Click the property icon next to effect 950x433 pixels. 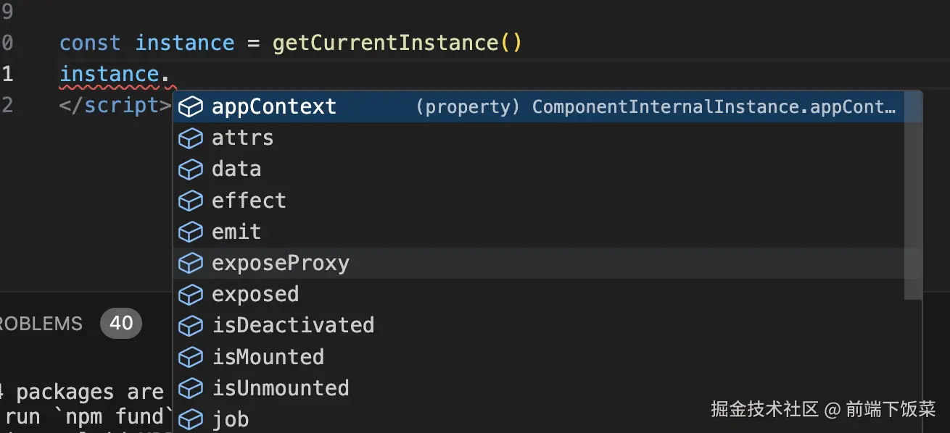pyautogui.click(x=190, y=201)
